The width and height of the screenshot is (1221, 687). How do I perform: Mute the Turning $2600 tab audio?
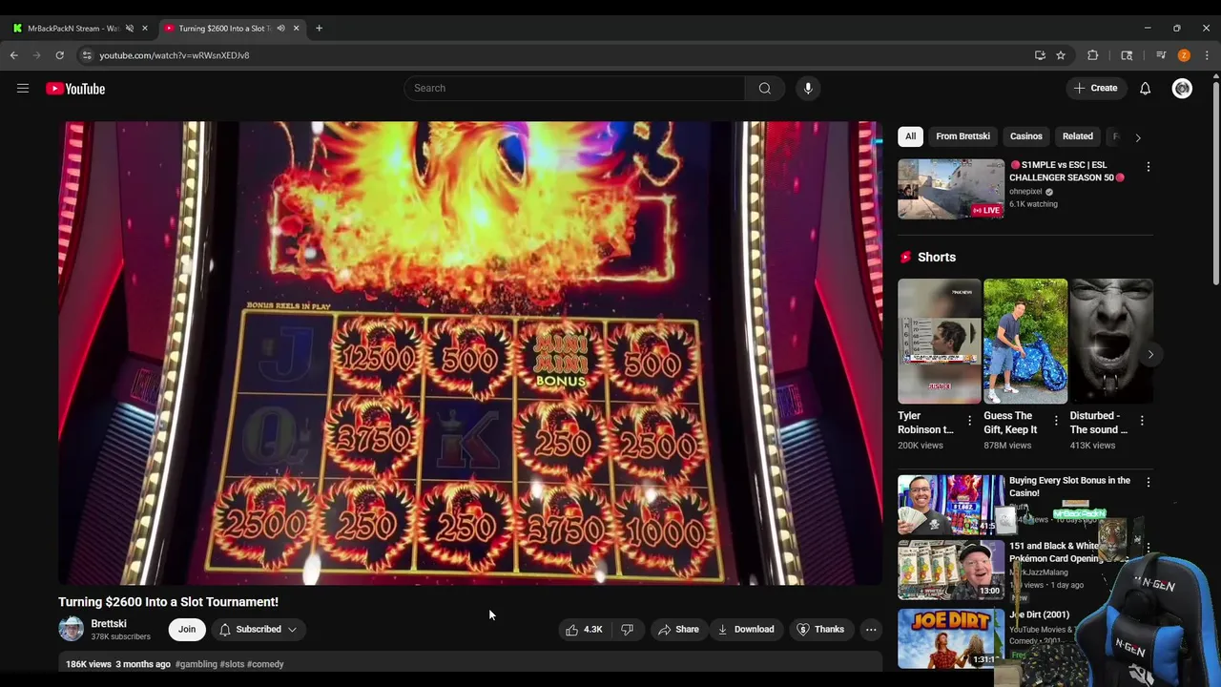click(x=280, y=29)
